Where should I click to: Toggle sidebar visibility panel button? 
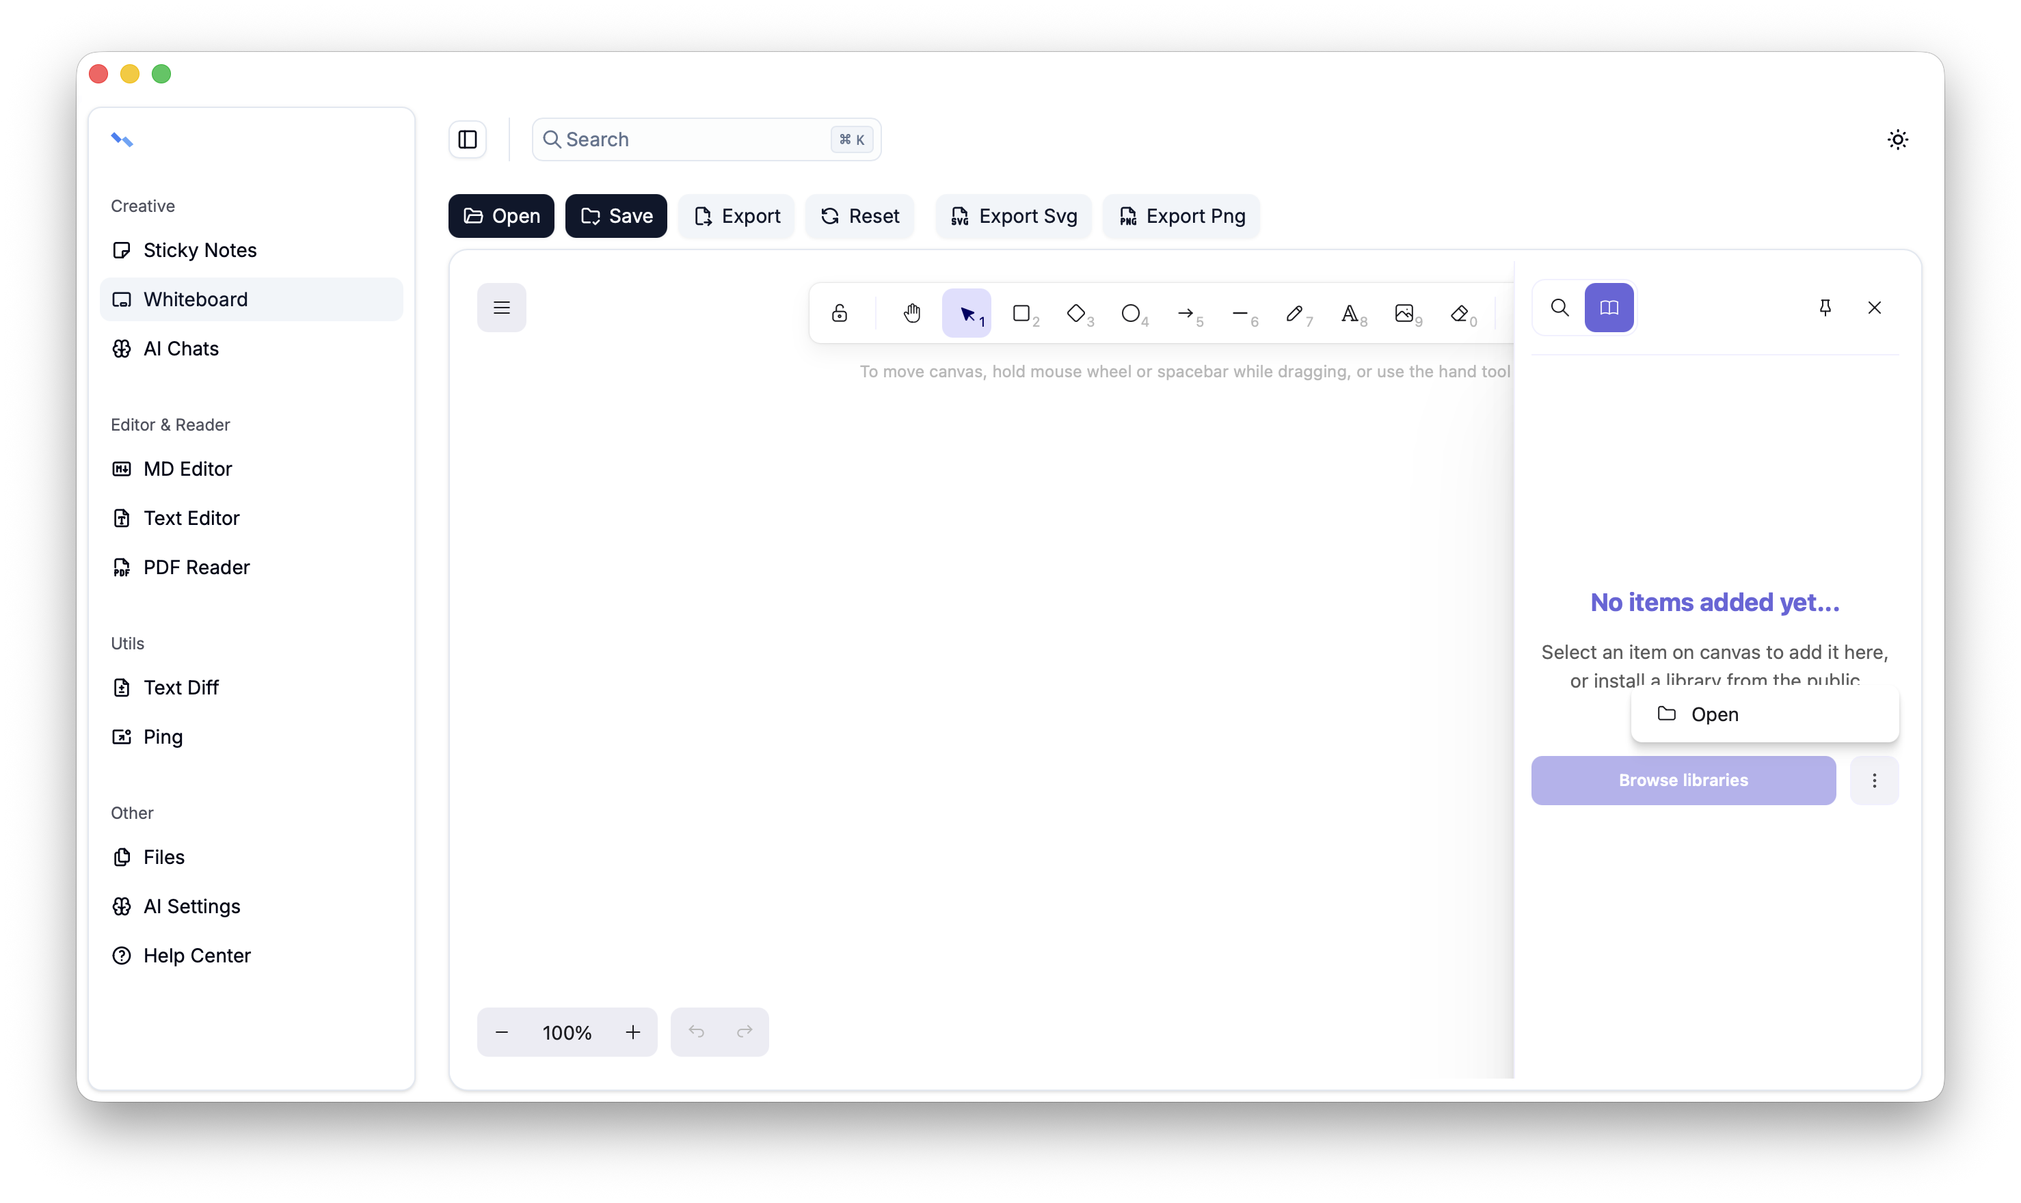pos(468,139)
